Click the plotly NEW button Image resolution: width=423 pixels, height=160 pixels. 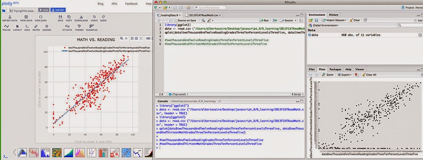pyautogui.click(x=44, y=10)
